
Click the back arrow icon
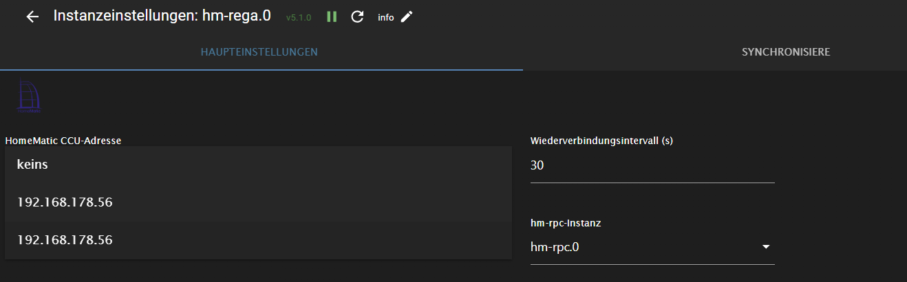coord(32,16)
